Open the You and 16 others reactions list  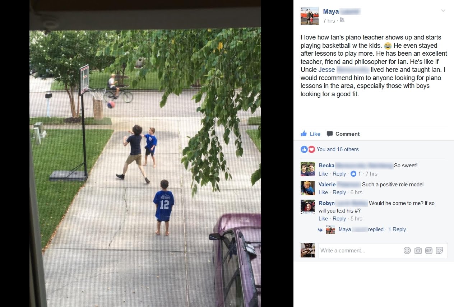pyautogui.click(x=338, y=149)
